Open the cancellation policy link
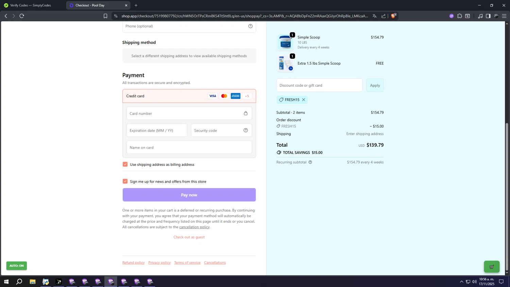This screenshot has height=287, width=510. 194,227
